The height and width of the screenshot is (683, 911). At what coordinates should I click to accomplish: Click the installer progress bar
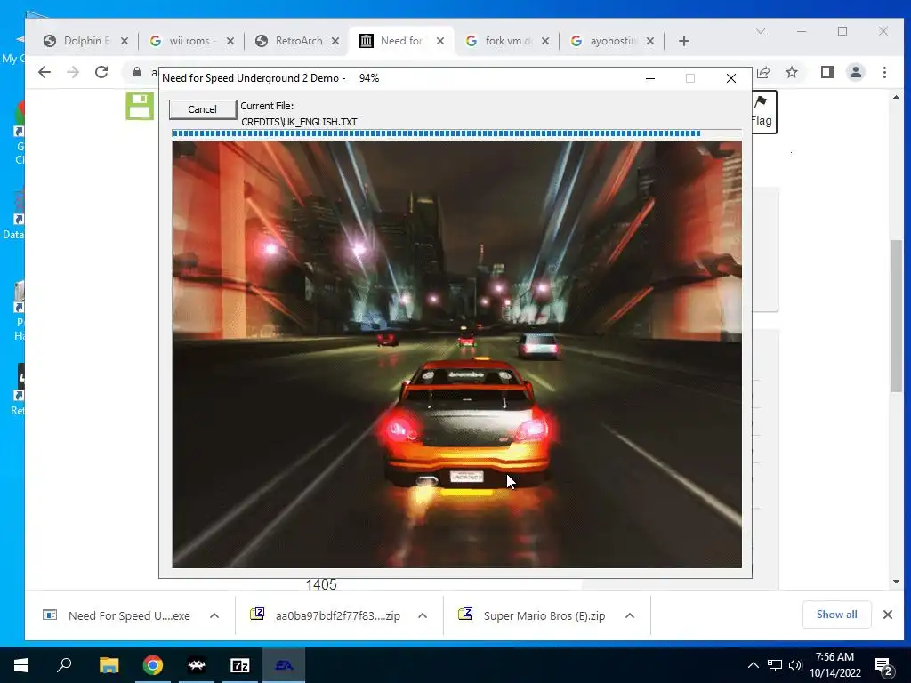(x=456, y=133)
